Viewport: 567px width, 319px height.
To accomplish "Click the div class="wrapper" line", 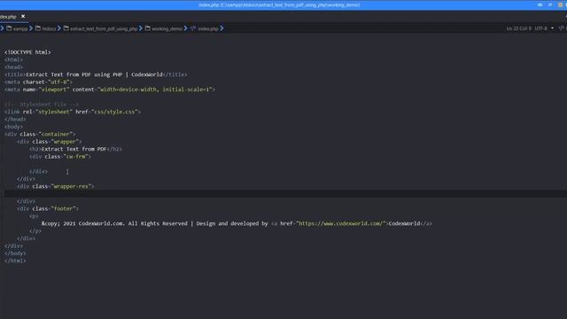I will (x=50, y=142).
